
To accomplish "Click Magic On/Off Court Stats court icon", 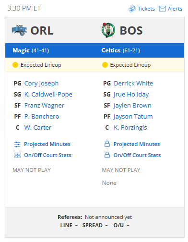I will click(x=17, y=155).
